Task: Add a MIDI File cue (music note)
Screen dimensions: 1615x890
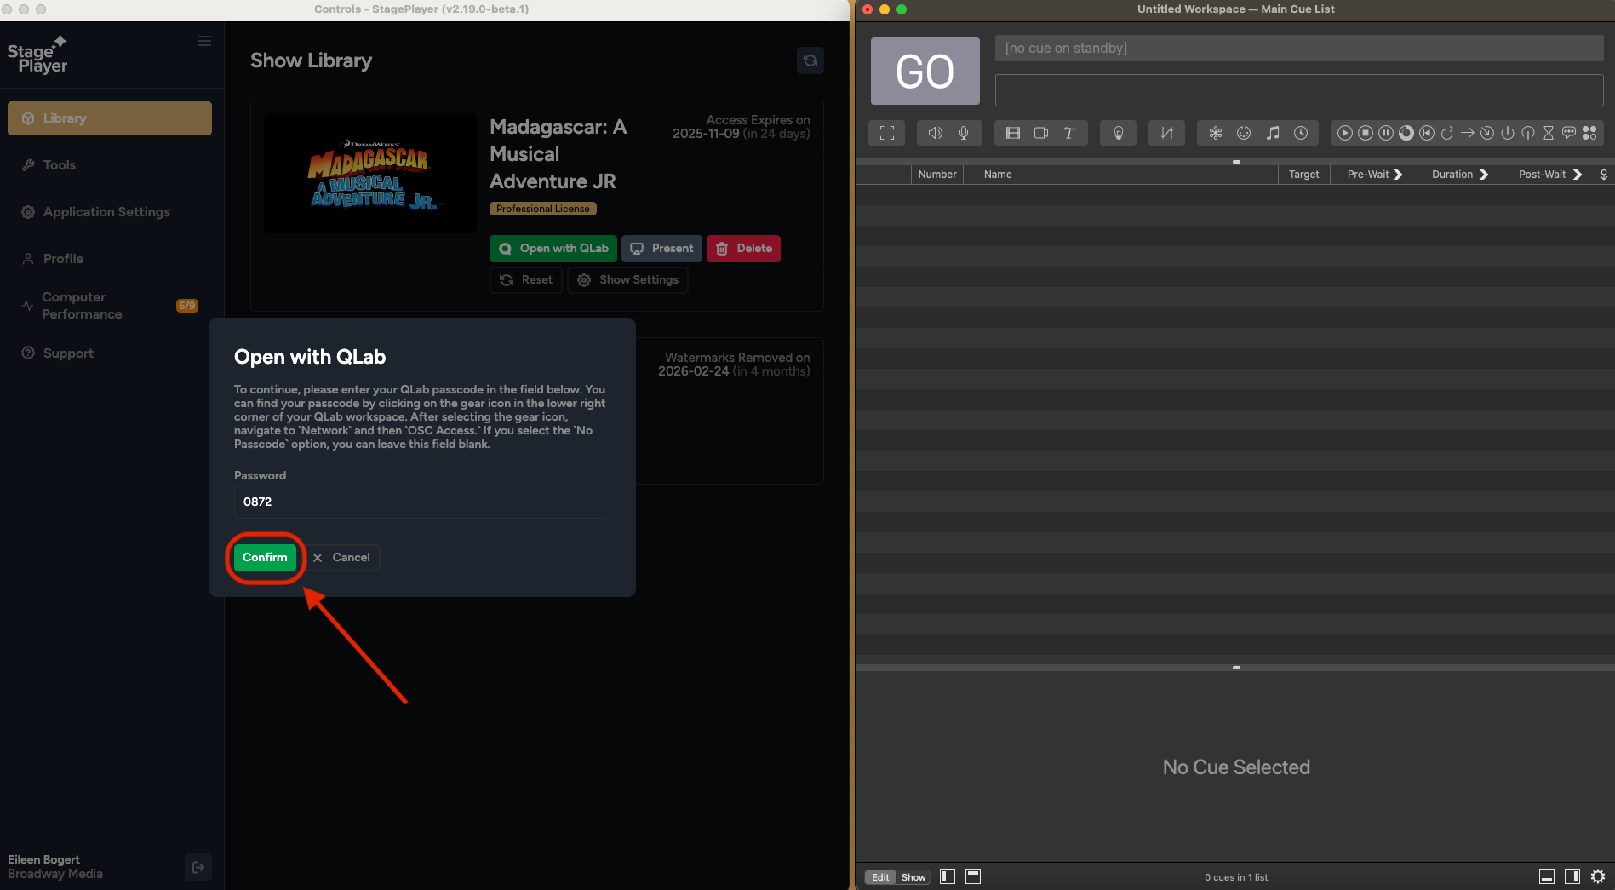Action: tap(1273, 133)
